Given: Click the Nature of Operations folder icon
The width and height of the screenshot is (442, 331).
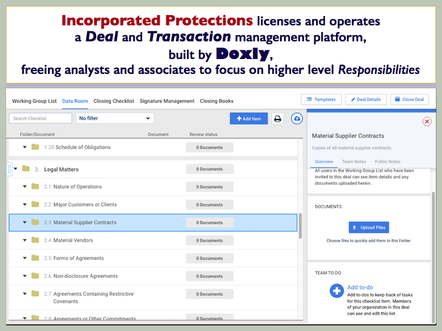Looking at the screenshot, I should coord(35,186).
